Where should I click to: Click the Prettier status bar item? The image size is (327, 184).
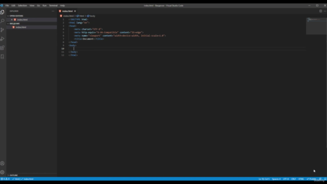[311, 179]
